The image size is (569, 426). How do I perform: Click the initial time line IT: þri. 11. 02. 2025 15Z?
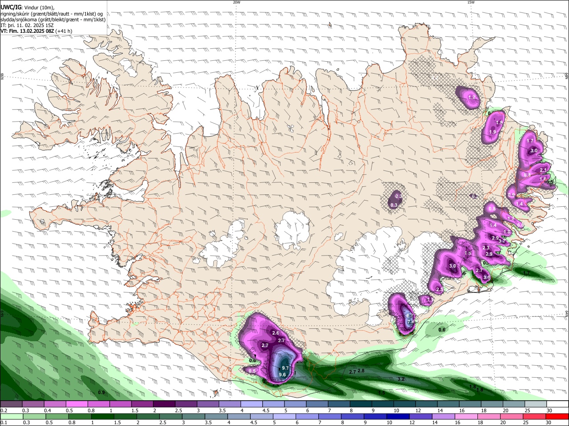28,25
